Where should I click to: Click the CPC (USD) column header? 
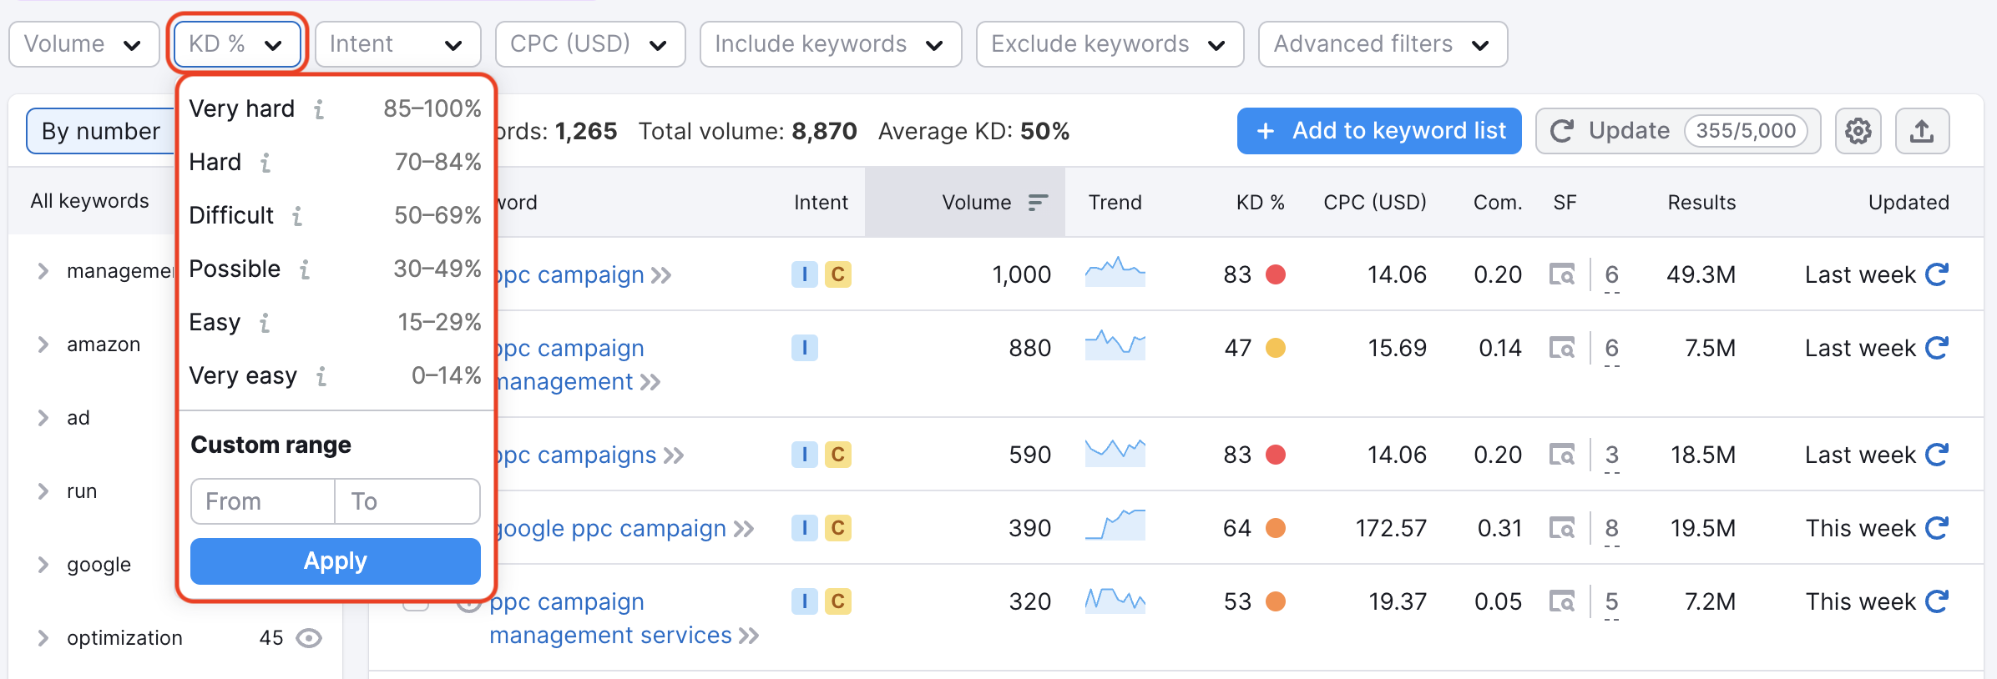click(x=1375, y=203)
